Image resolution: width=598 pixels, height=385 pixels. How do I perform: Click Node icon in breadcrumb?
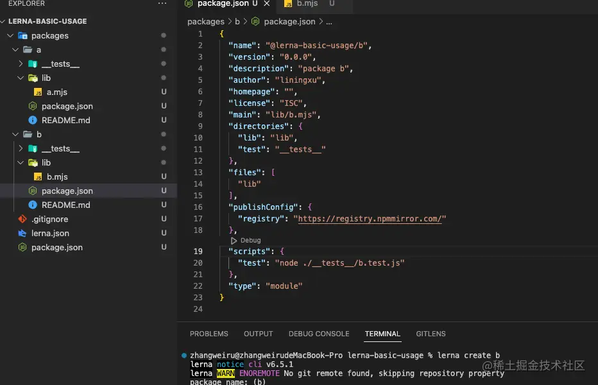click(255, 22)
